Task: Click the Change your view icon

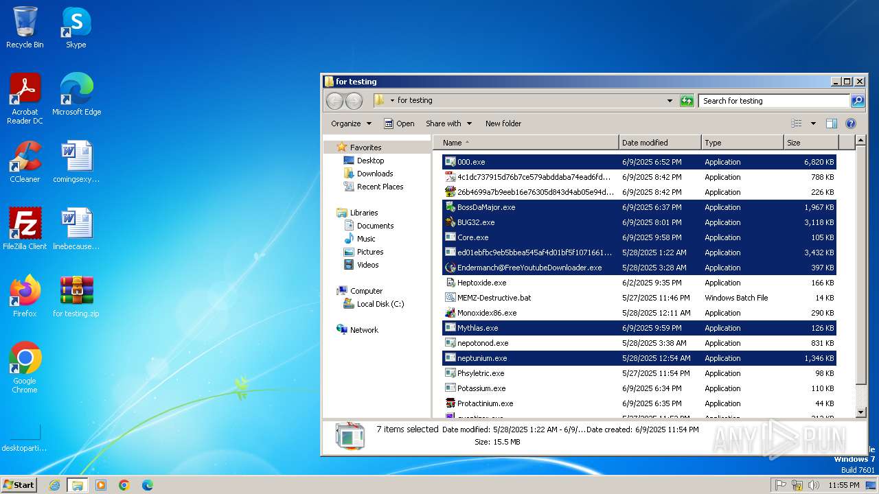Action: [797, 123]
